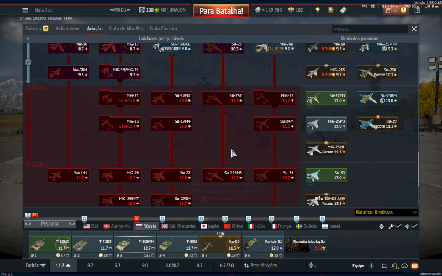Click the Pesquisa research button
Screen dimensions: 442x276
pyautogui.click(x=50, y=224)
